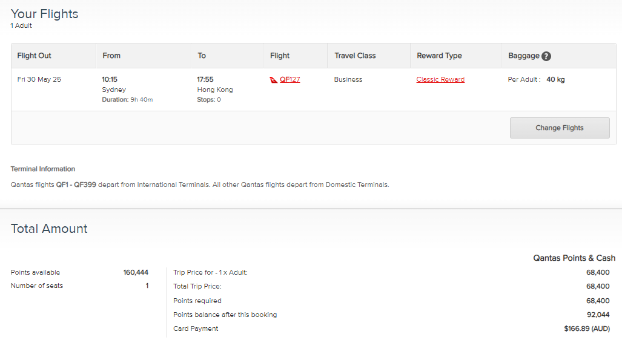
Task: Click the 160,444 points available value
Action: click(x=136, y=272)
